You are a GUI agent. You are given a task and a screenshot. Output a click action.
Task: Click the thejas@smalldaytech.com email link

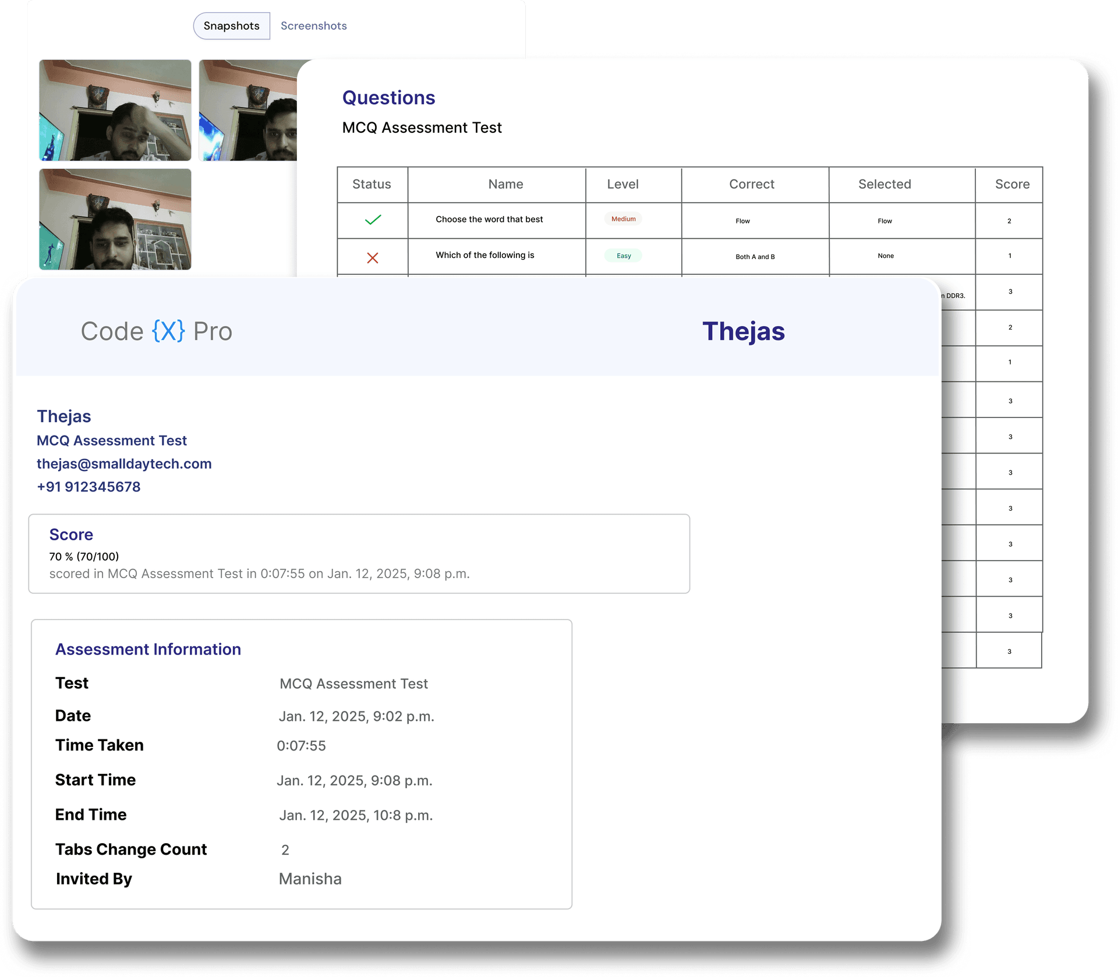[124, 464]
